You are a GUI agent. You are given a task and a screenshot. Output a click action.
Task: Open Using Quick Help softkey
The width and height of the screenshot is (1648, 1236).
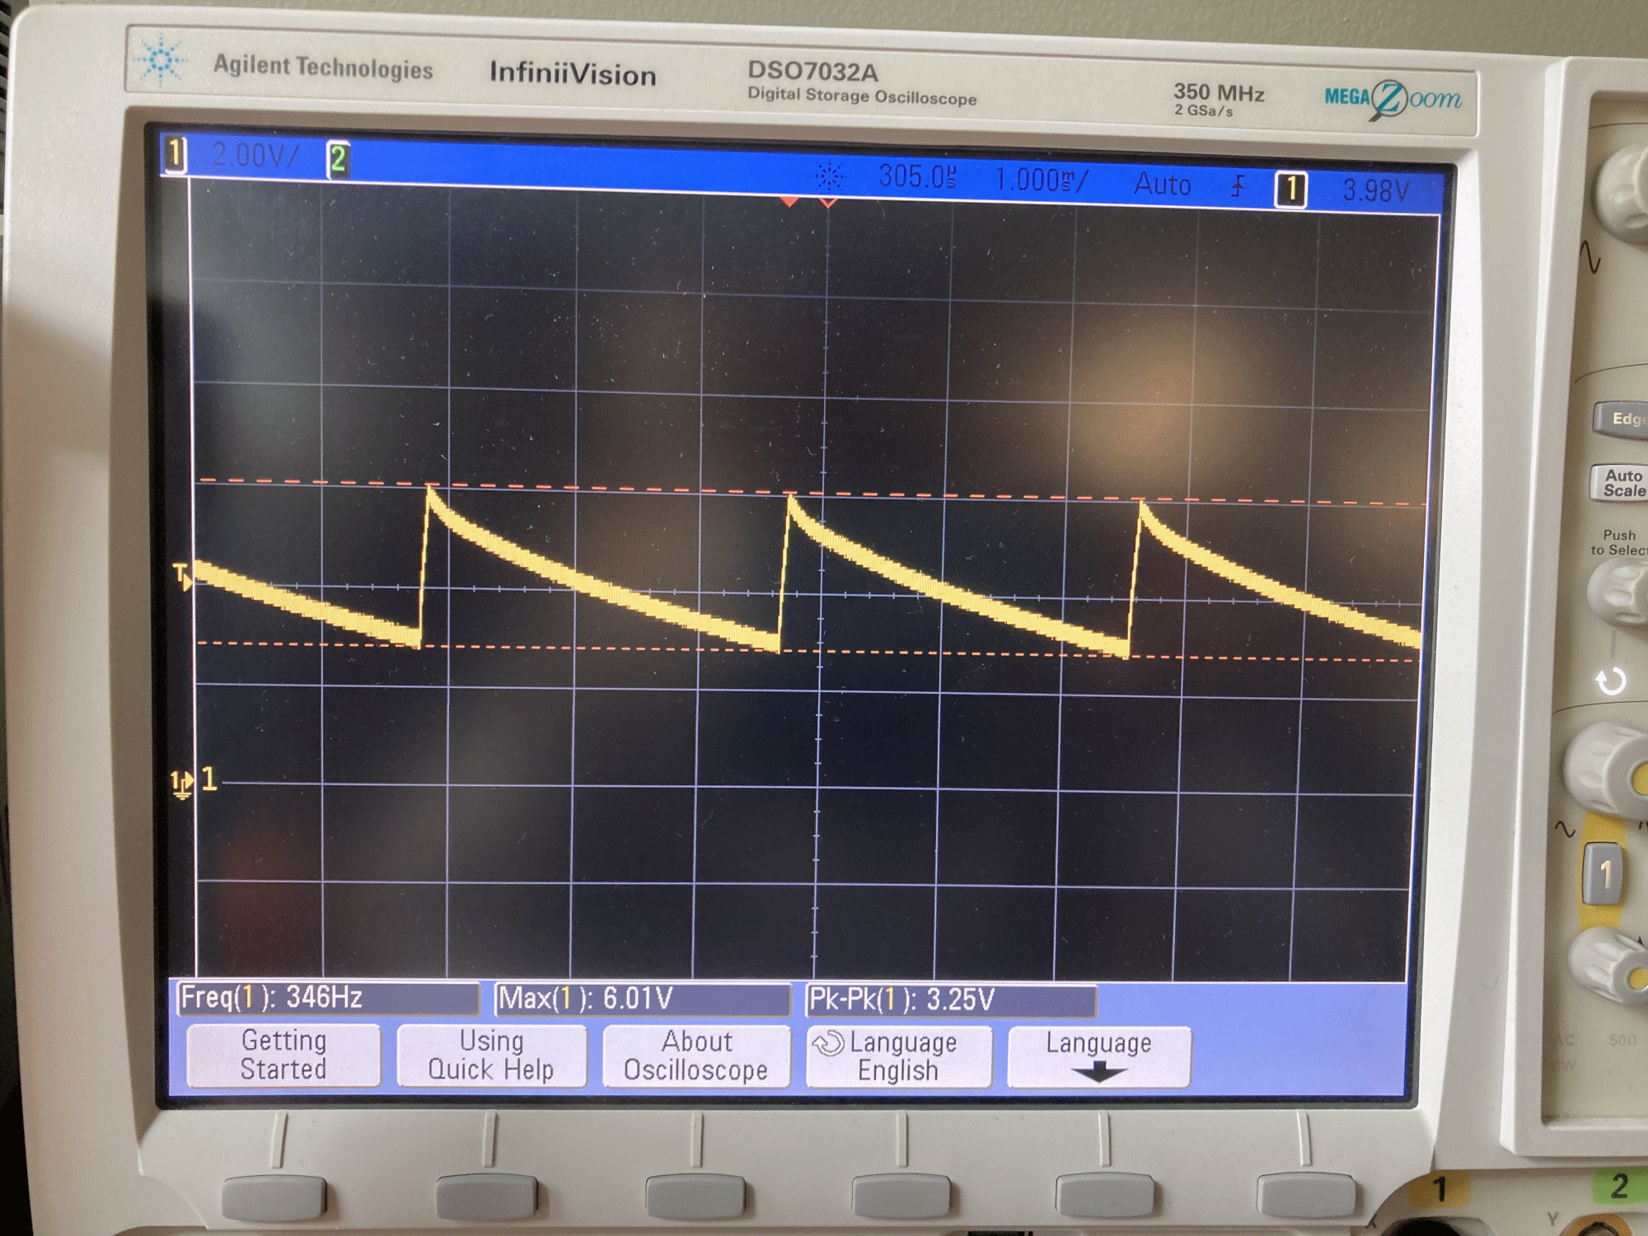(491, 1056)
